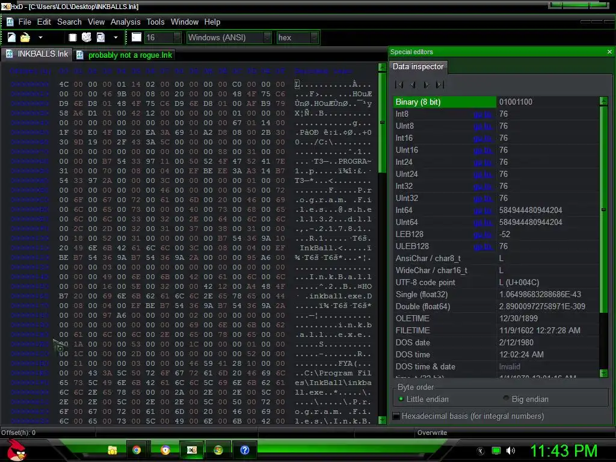Close the Special editors panel
Viewport: 616px width, 462px height.
609,52
